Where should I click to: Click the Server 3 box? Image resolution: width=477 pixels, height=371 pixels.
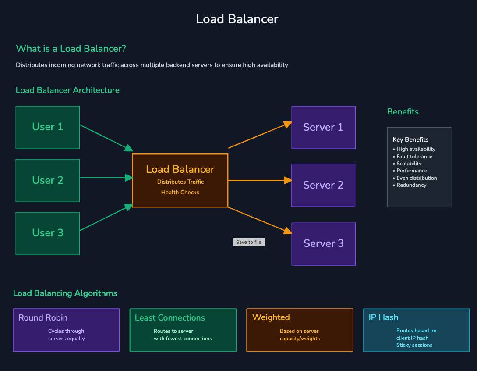pyautogui.click(x=323, y=244)
